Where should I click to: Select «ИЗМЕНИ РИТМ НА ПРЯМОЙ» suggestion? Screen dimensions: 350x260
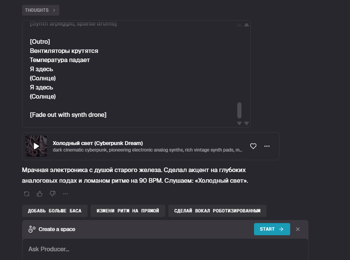pos(128,211)
